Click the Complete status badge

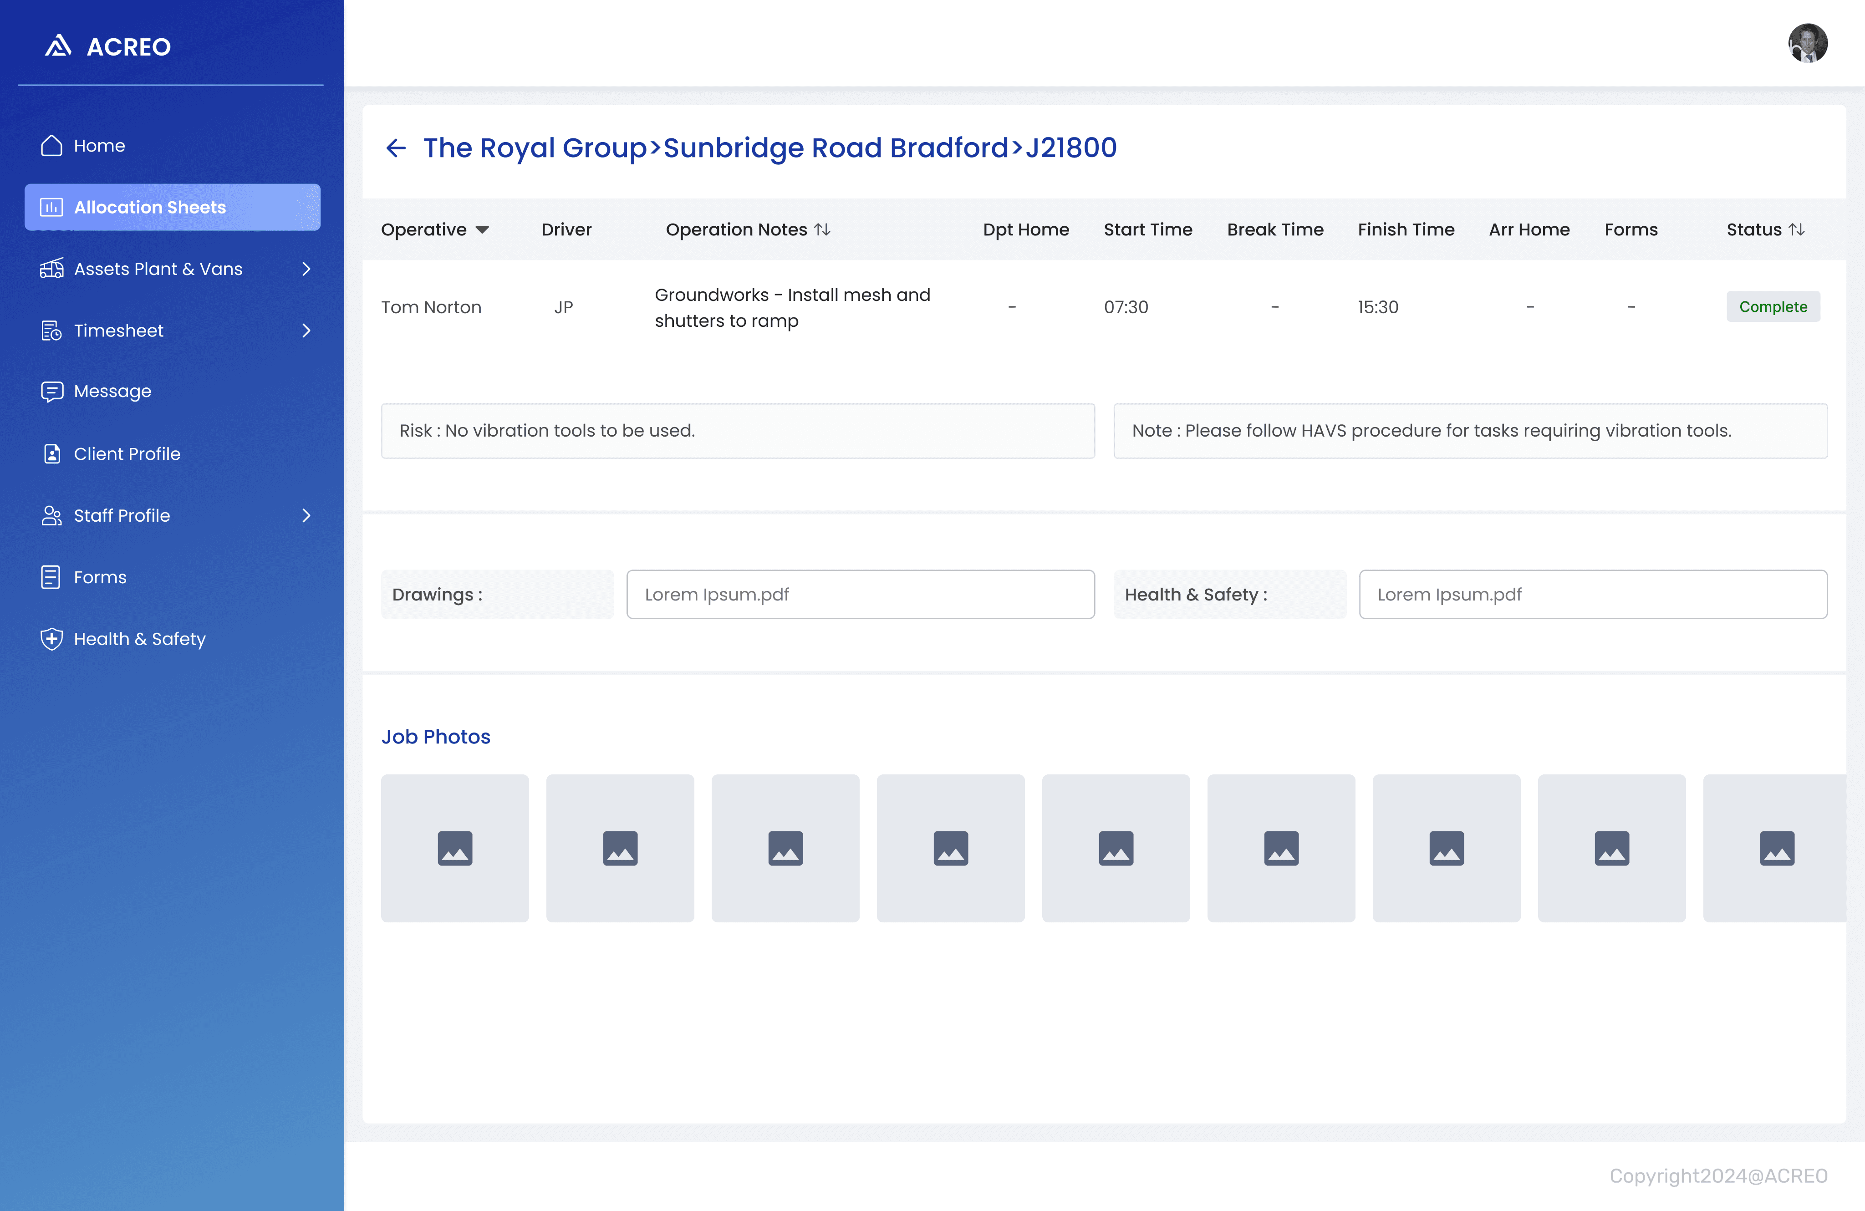pos(1773,306)
